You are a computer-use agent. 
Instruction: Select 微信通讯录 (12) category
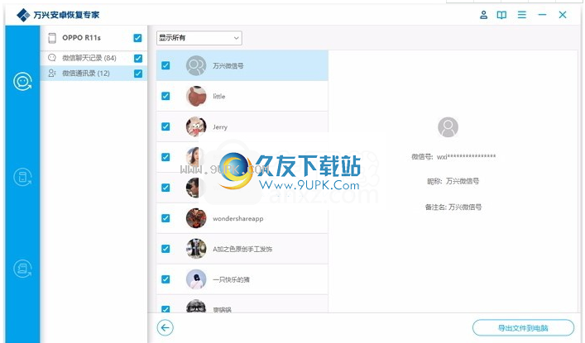point(94,73)
